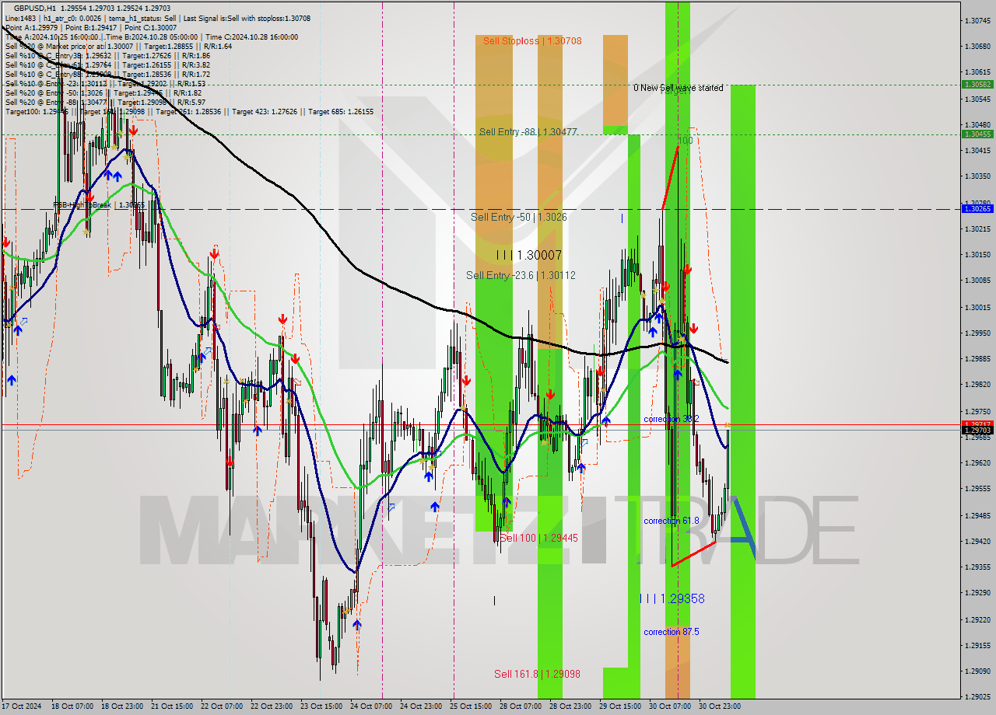Click the 1.30150 price axis value
The width and height of the screenshot is (996, 715).
point(977,255)
